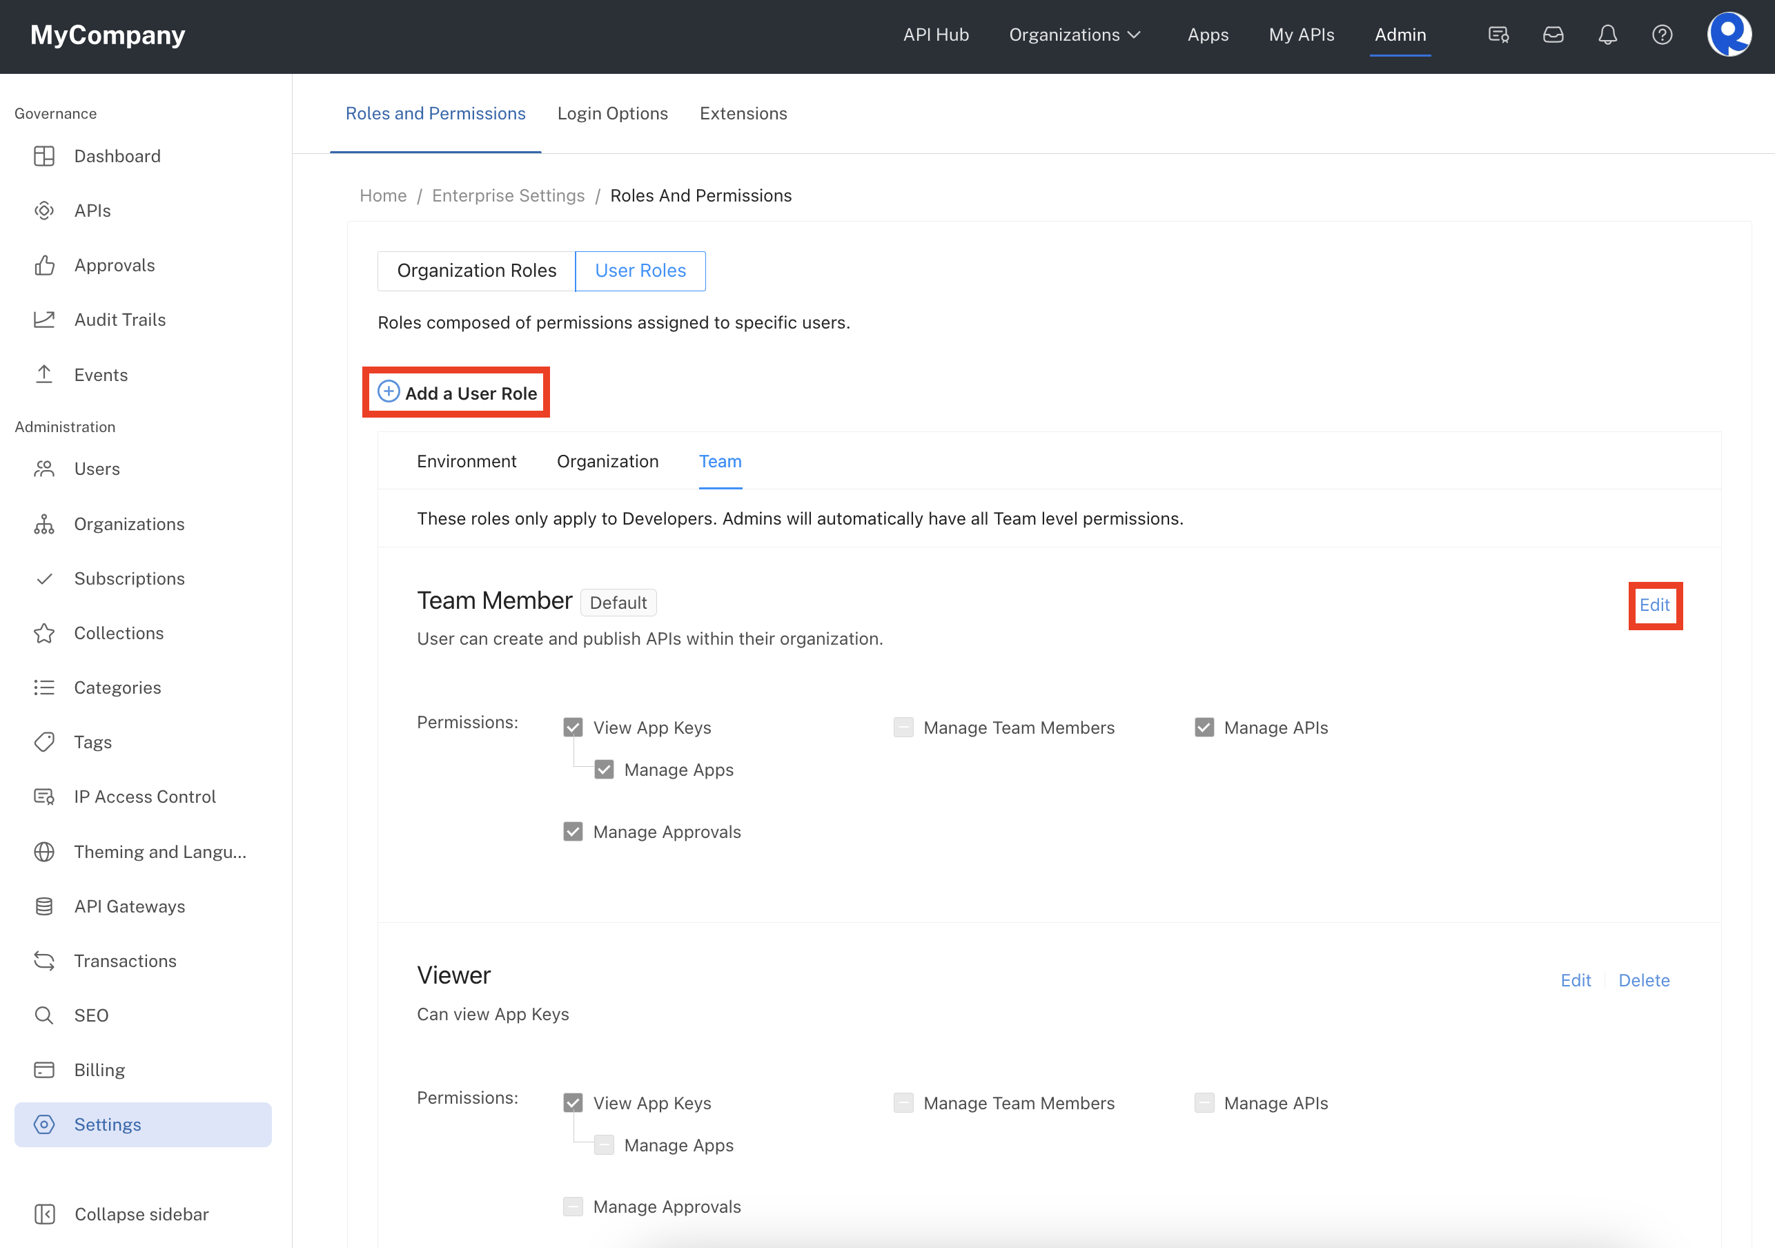The height and width of the screenshot is (1248, 1775).
Task: Enable Manage Team Members permission checkbox
Action: tap(903, 728)
